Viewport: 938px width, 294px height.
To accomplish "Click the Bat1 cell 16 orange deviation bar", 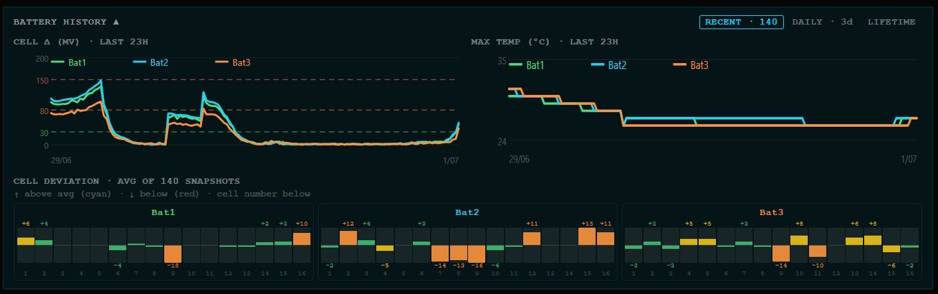I will [x=302, y=239].
